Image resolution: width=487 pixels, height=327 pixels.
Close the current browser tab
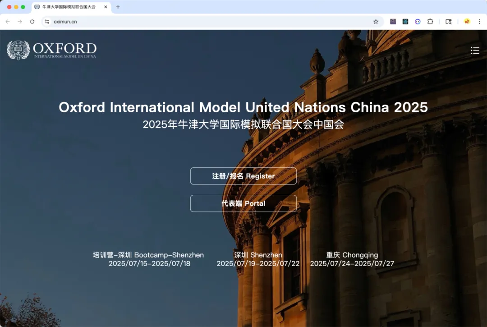(106, 7)
